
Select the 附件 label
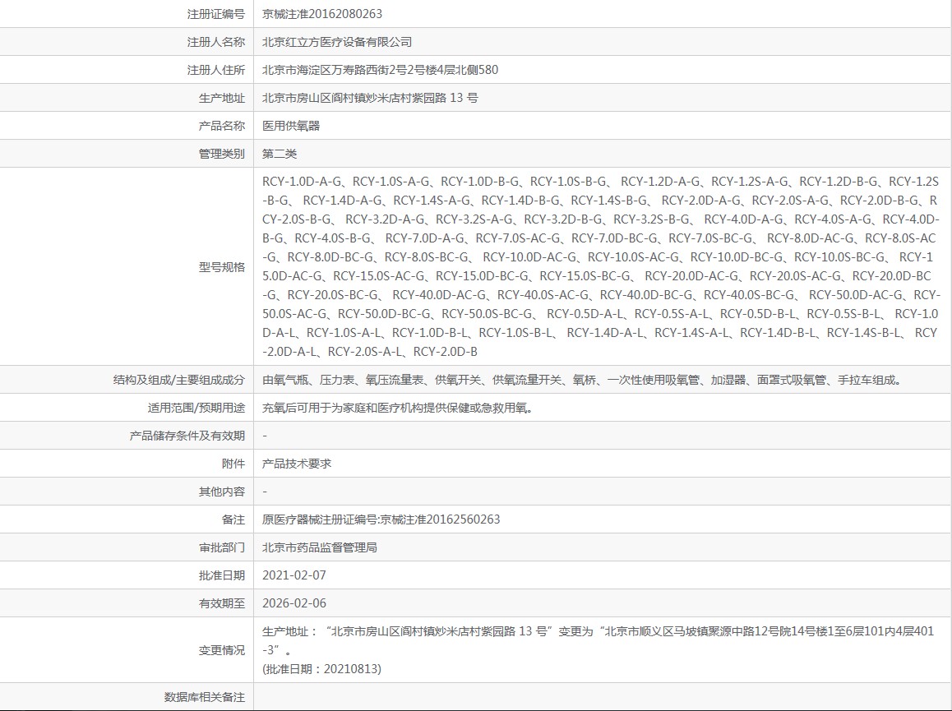(233, 464)
